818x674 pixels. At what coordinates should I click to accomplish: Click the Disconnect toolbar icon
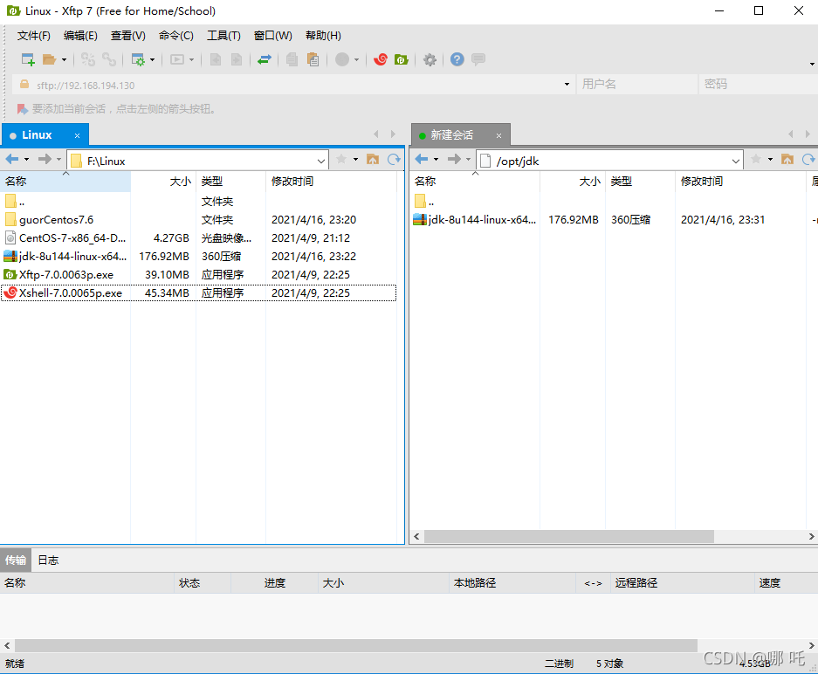(108, 59)
